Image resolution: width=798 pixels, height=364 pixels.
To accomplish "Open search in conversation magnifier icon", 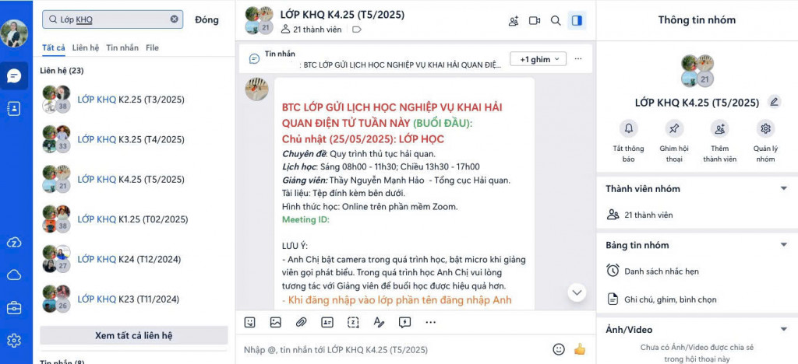I will point(556,21).
